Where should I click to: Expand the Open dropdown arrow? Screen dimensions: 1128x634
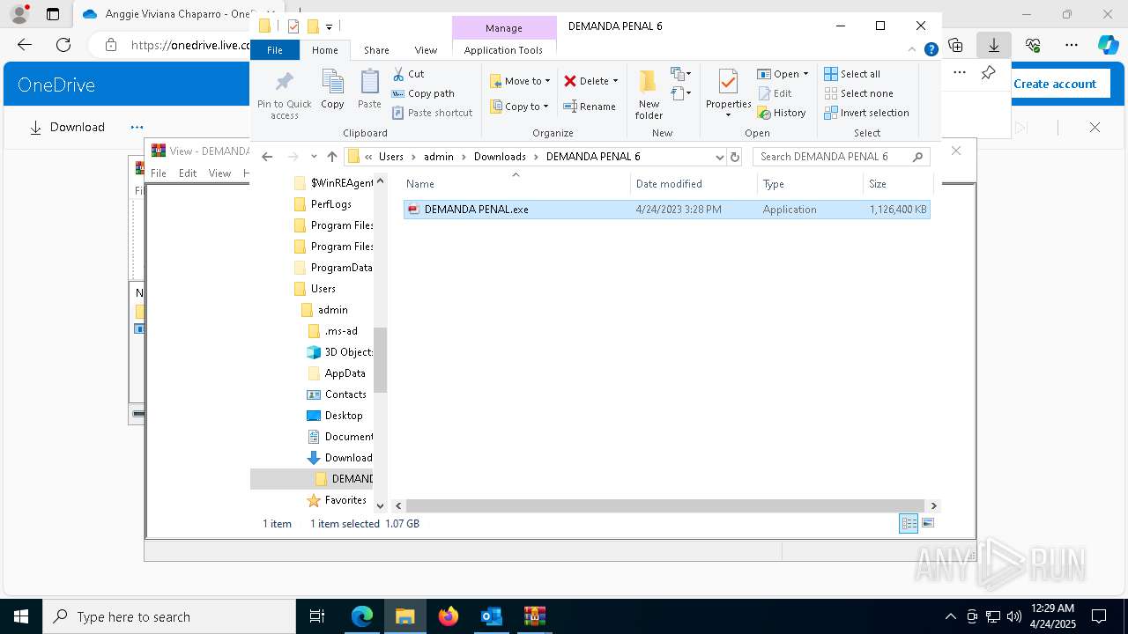805,74
